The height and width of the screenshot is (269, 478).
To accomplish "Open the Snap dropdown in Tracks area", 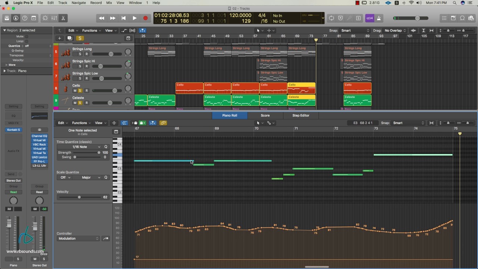I will 356,31.
